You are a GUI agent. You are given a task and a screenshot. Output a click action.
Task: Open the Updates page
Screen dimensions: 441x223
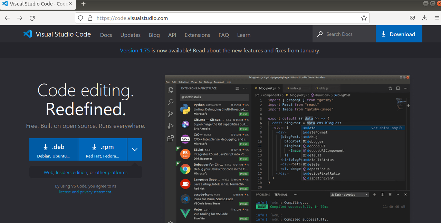tap(131, 35)
